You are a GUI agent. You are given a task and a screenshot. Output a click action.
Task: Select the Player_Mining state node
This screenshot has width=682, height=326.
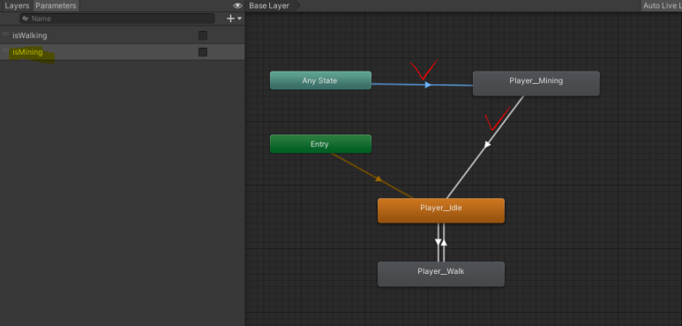click(536, 83)
